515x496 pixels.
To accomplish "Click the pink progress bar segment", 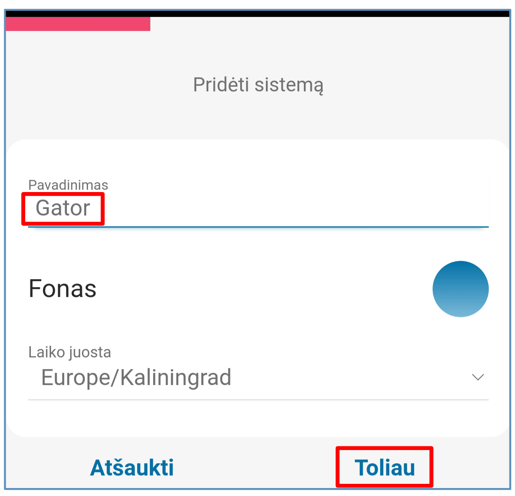I will pos(78,24).
